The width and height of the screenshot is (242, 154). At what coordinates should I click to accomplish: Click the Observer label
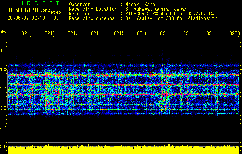(80, 4)
